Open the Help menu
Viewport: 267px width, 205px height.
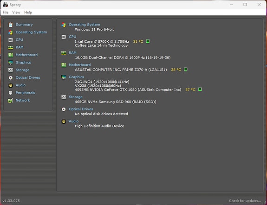click(28, 13)
